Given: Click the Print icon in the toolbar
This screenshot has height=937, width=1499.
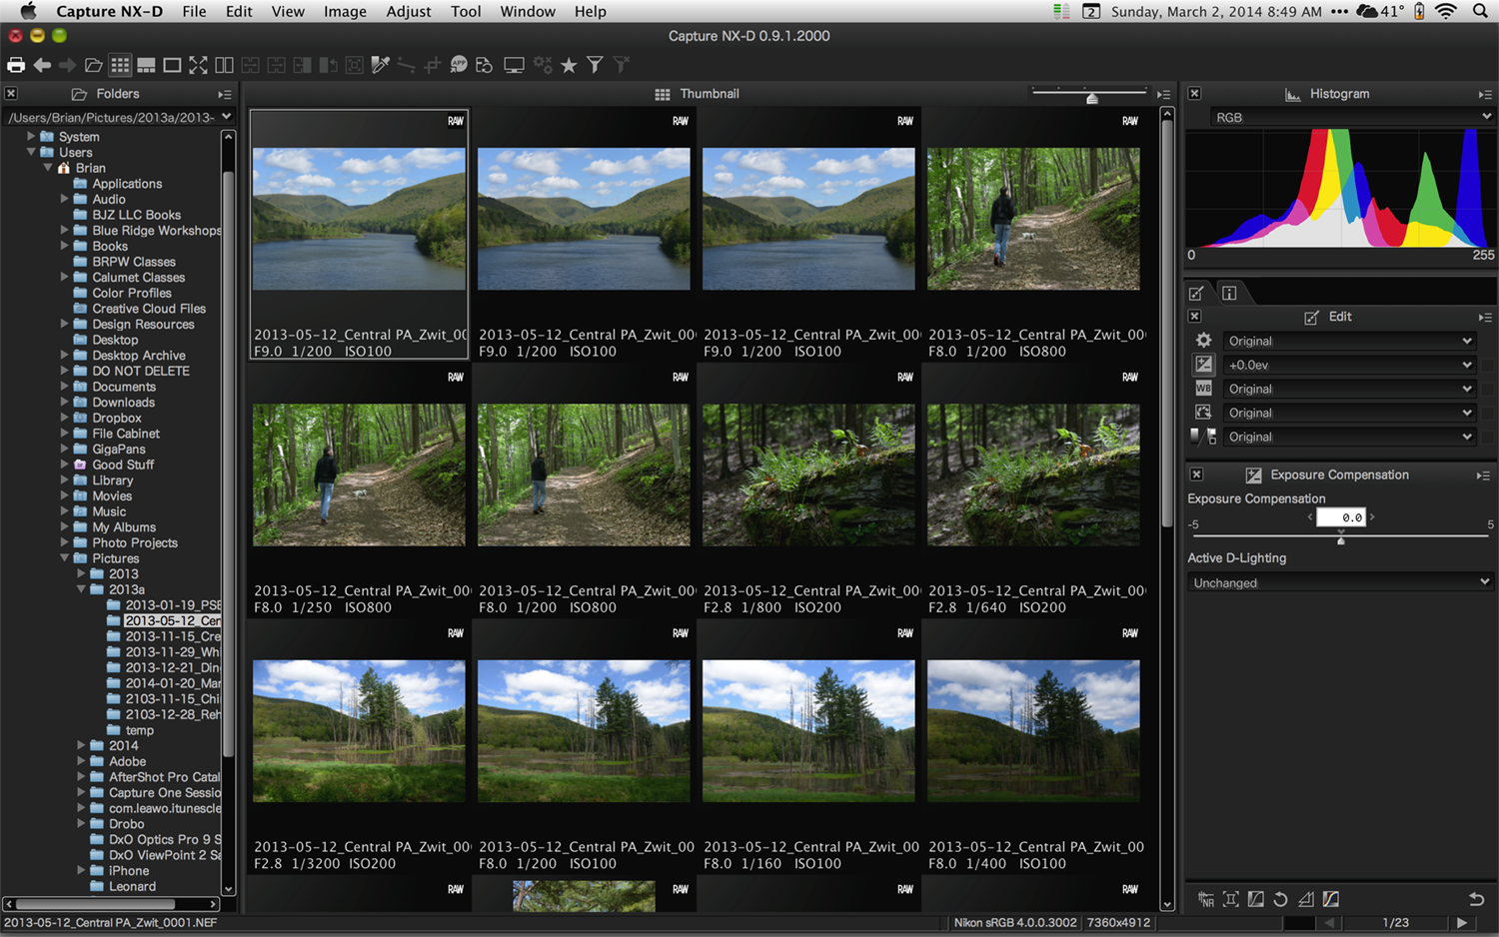Looking at the screenshot, I should tap(16, 65).
